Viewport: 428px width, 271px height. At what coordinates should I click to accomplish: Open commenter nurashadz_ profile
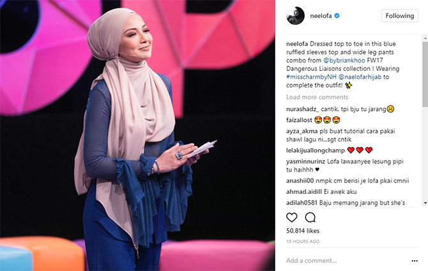302,109
